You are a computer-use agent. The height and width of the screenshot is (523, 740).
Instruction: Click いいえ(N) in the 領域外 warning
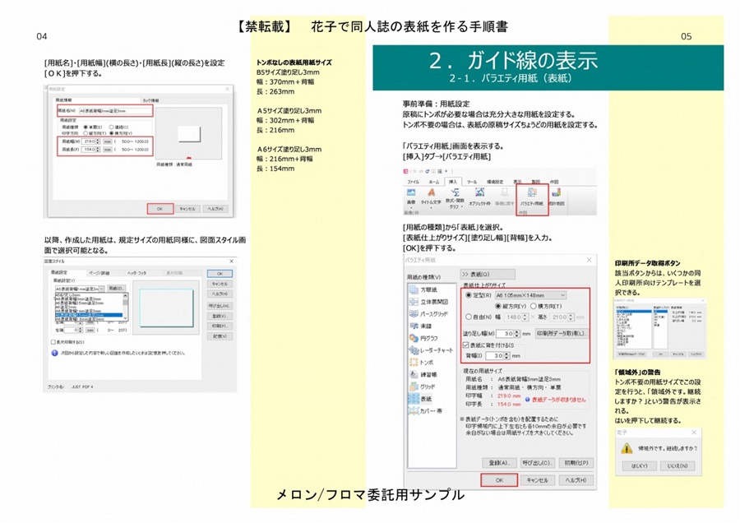(678, 466)
